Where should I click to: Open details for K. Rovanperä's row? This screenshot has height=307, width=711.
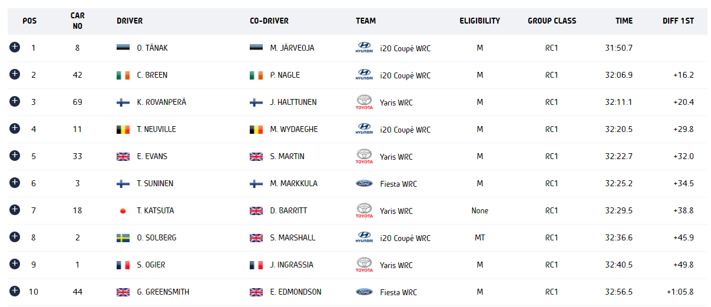15,101
